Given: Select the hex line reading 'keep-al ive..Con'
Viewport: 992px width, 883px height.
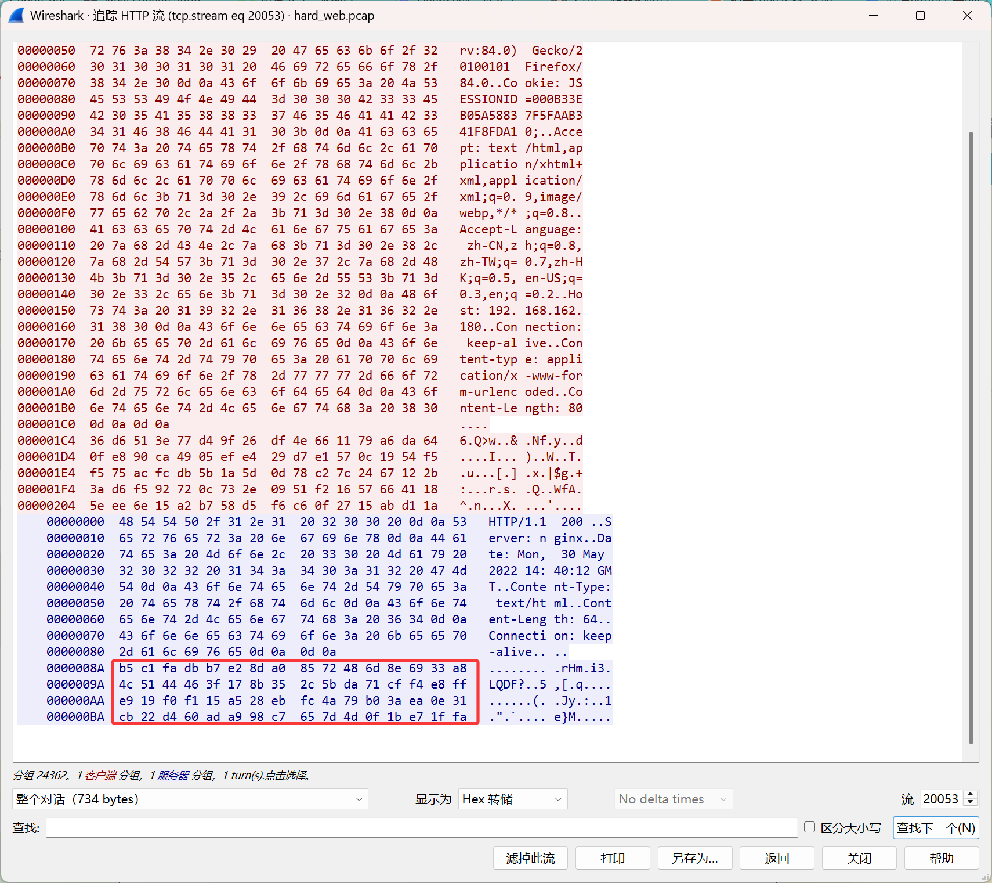Looking at the screenshot, I should point(300,343).
